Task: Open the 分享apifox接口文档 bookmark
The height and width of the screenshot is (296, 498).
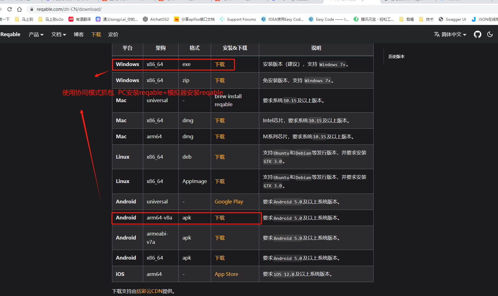Action: pos(194,19)
